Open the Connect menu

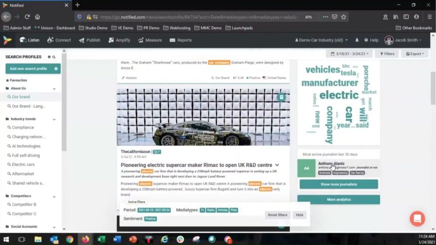tap(59, 40)
